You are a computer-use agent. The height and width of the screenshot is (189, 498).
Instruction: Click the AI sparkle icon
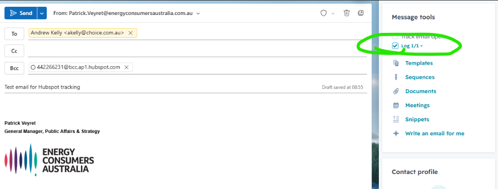396,133
